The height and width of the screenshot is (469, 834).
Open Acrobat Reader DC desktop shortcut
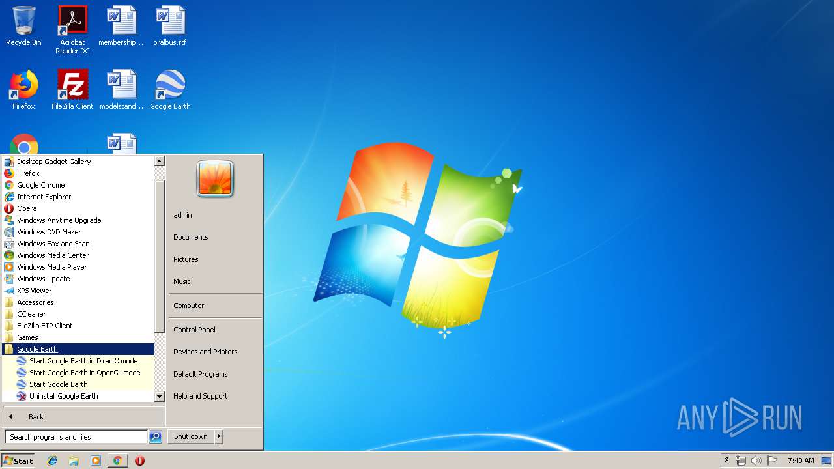[x=72, y=30]
